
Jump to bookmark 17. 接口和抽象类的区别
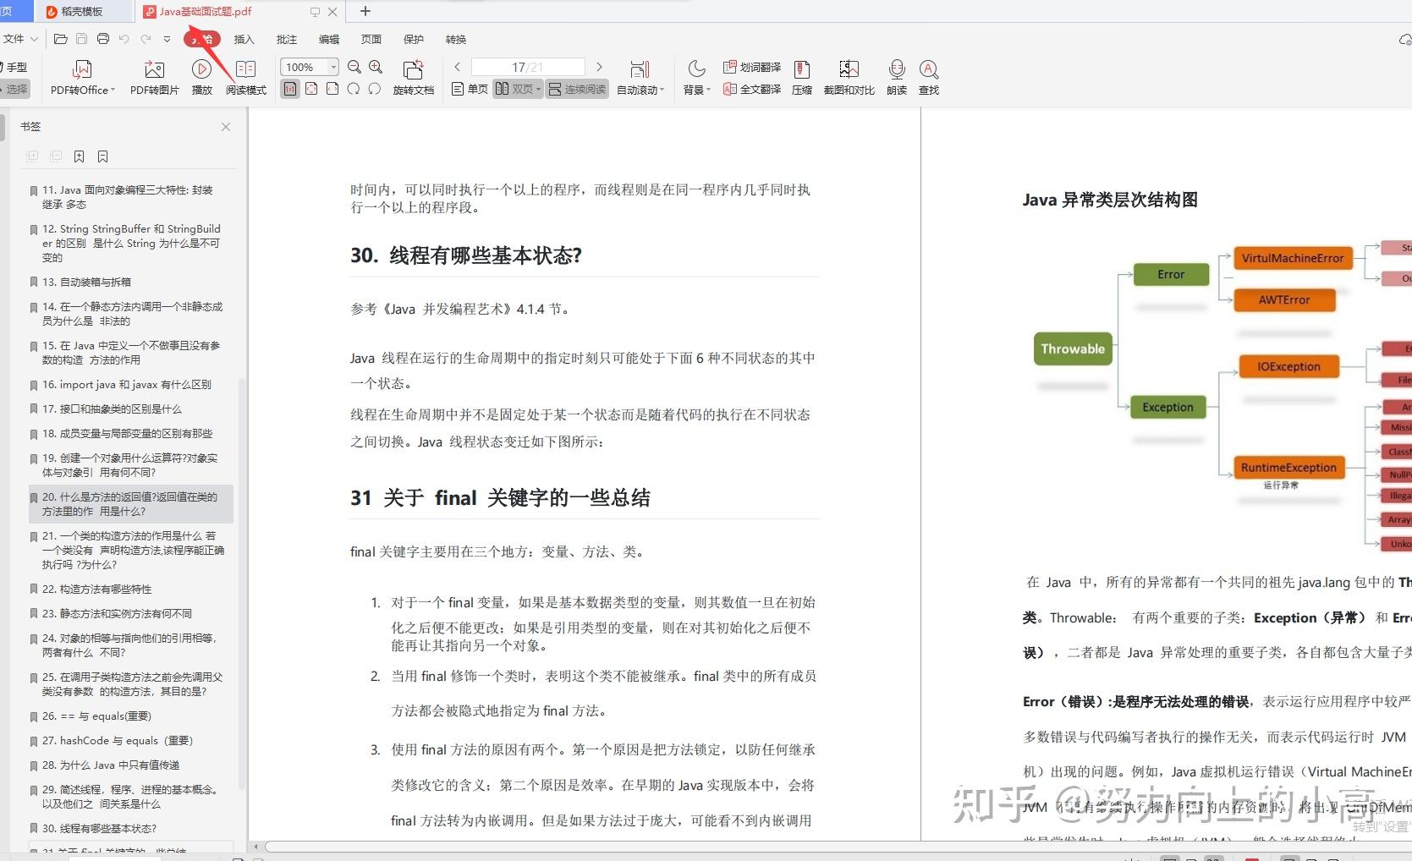click(x=112, y=409)
